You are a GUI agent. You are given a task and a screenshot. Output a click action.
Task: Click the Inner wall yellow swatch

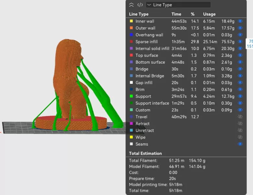(131, 21)
